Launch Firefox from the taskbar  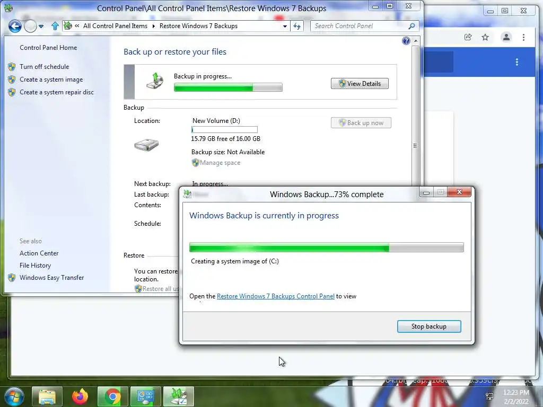click(x=80, y=396)
